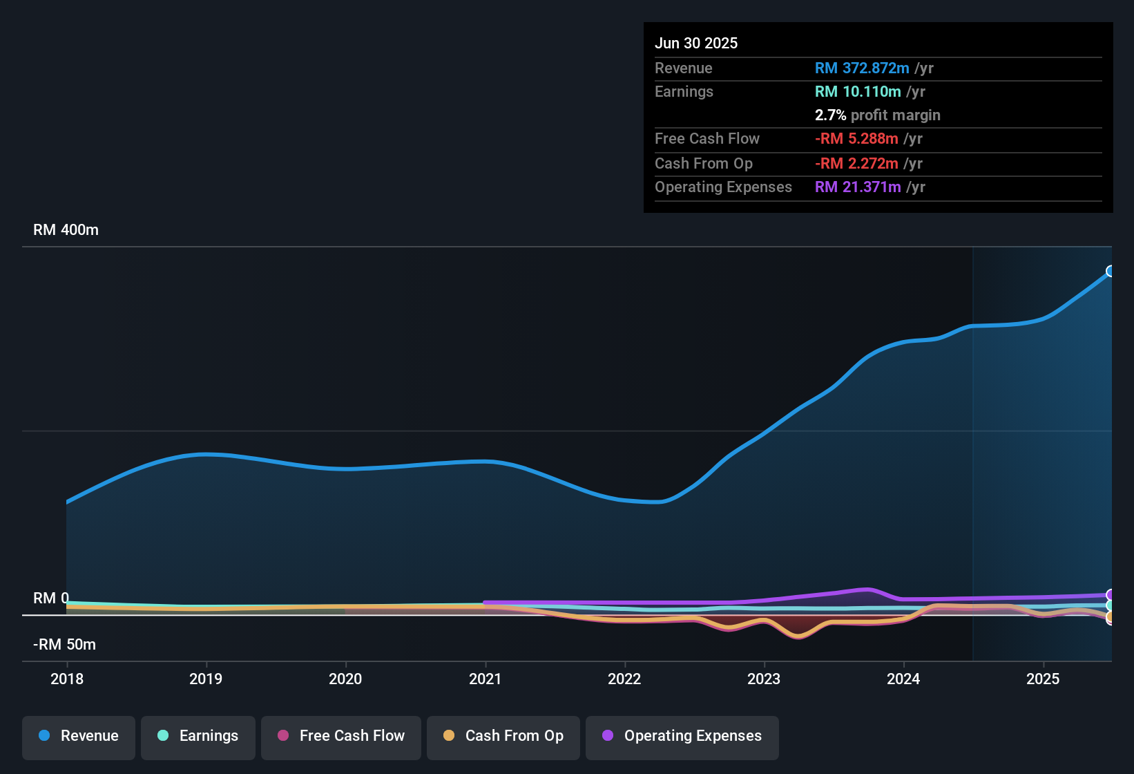
Task: Click the 2.7% profit margin text
Action: (x=878, y=115)
